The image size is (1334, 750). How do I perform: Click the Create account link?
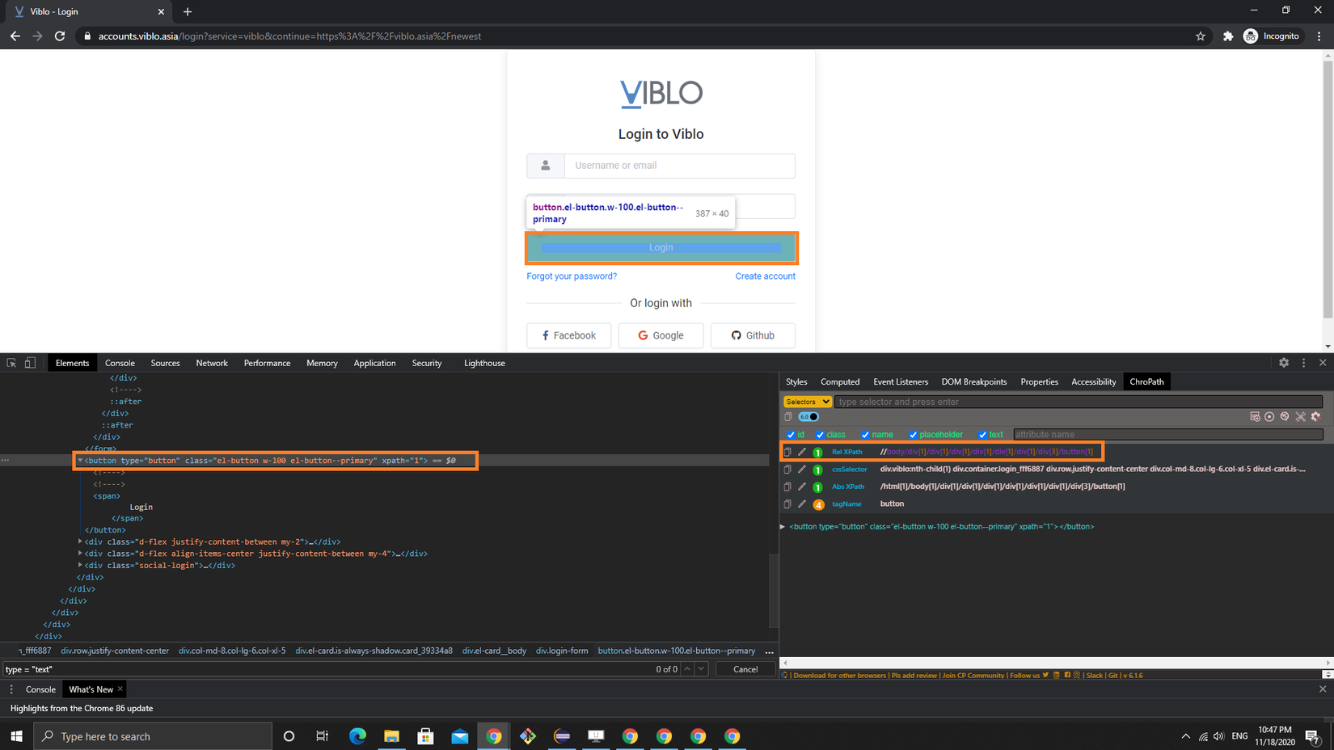tap(765, 276)
